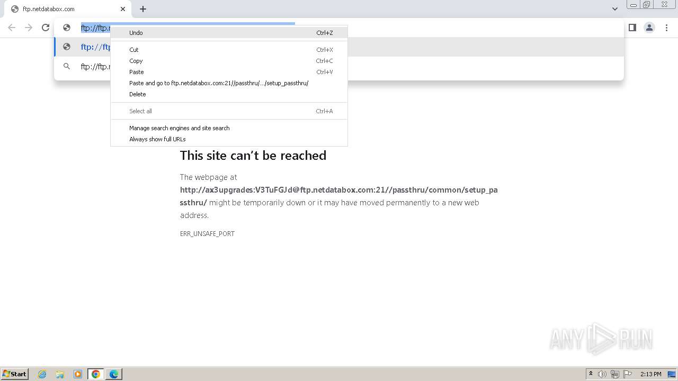Open Windows Media Player on taskbar
Image resolution: width=678 pixels, height=381 pixels.
coord(78,374)
